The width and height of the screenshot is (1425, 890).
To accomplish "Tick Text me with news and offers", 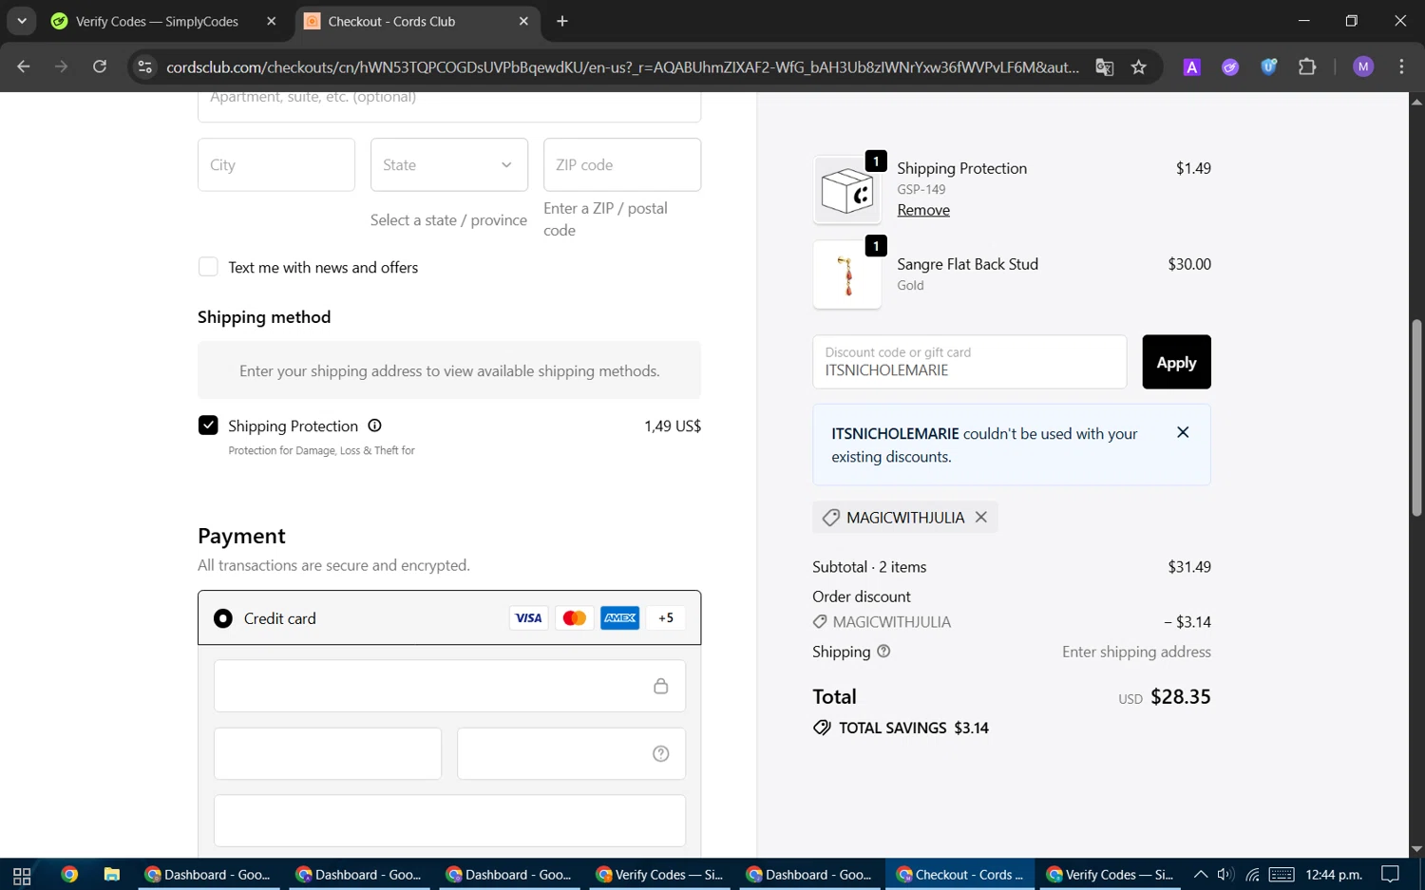I will [208, 267].
